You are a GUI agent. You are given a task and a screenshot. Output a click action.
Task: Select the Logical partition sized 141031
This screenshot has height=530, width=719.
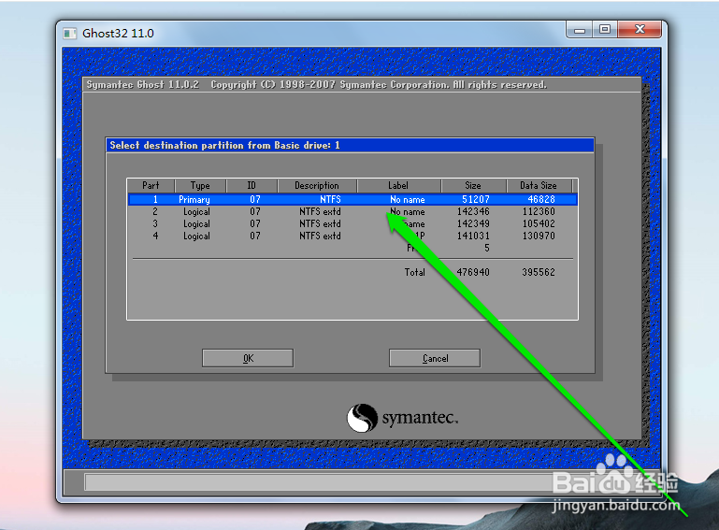[352, 236]
